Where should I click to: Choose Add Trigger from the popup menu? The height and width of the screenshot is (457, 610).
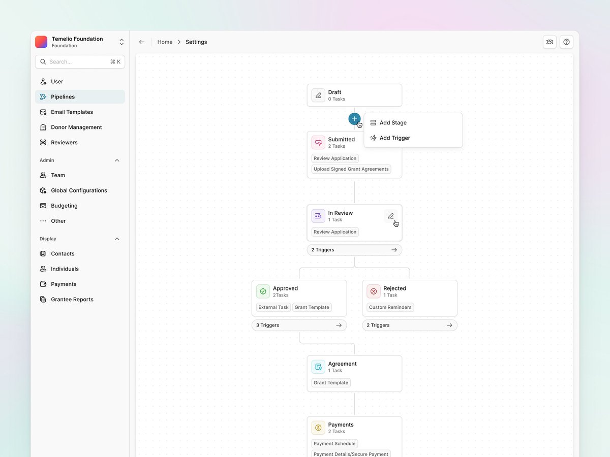coord(413,138)
